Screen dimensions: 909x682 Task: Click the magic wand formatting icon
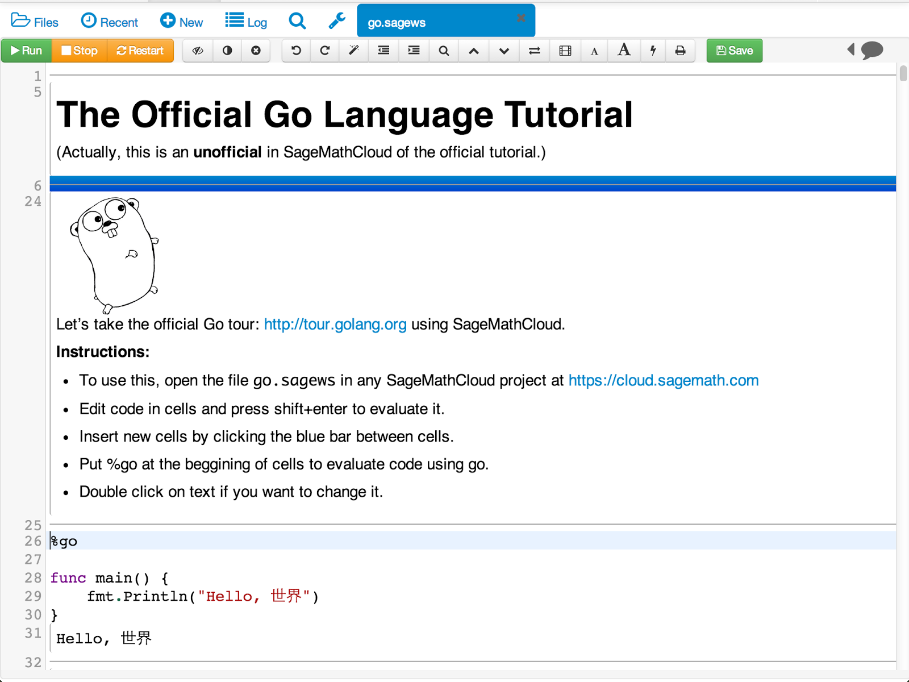(x=353, y=51)
